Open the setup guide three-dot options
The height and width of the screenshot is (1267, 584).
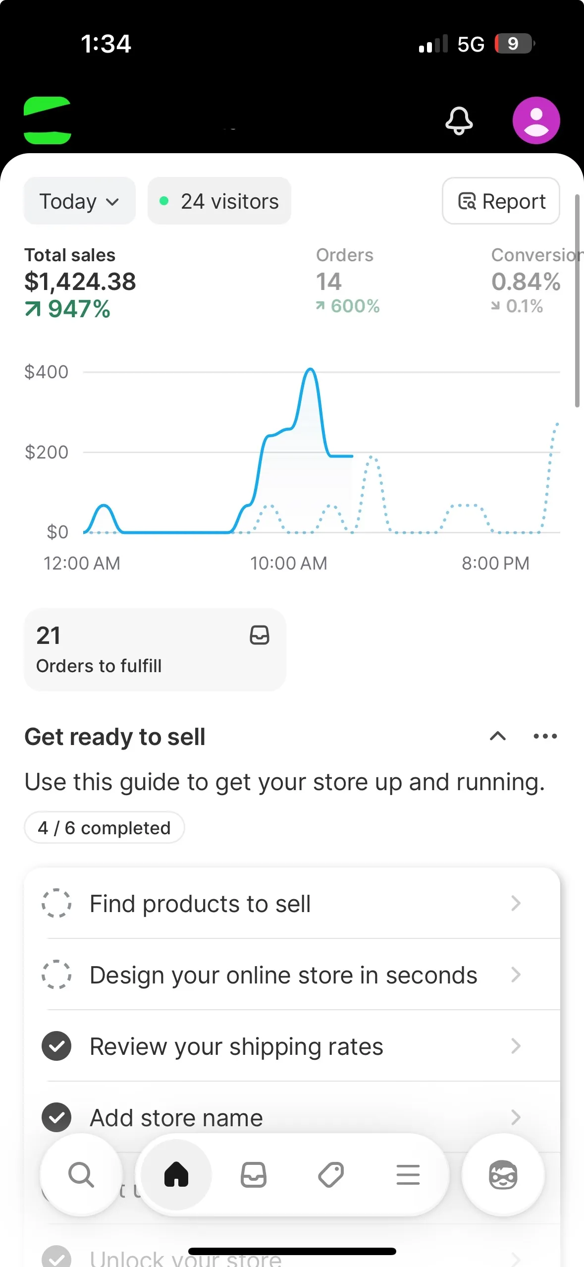click(545, 736)
